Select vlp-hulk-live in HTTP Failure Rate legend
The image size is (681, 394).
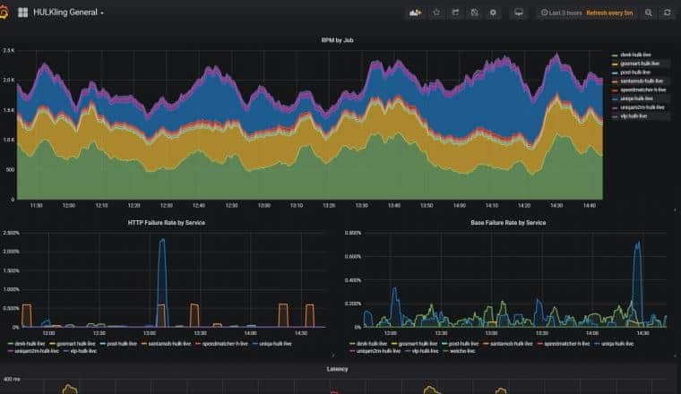pos(83,351)
